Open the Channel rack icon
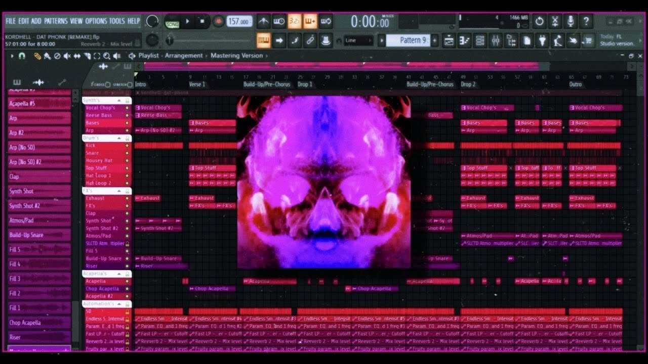This screenshot has width=648, height=364. 480,40
